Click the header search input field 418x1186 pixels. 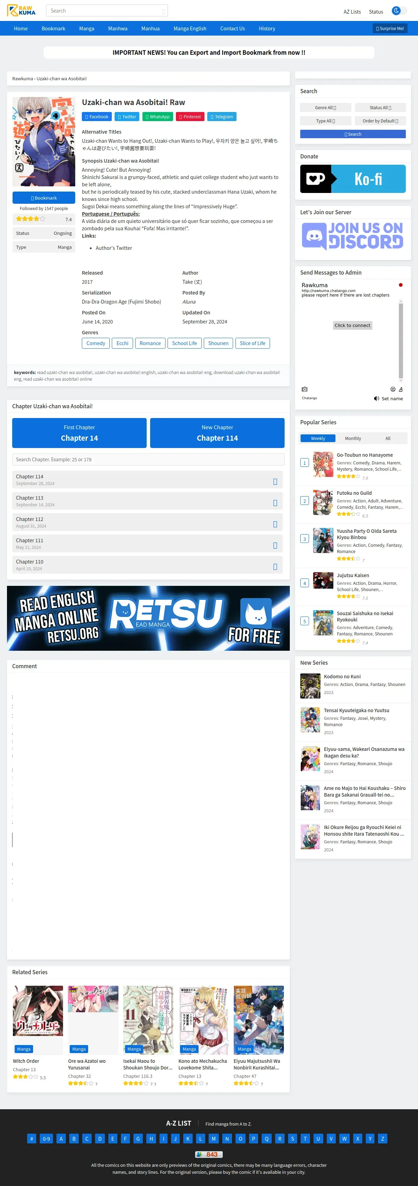click(x=107, y=10)
